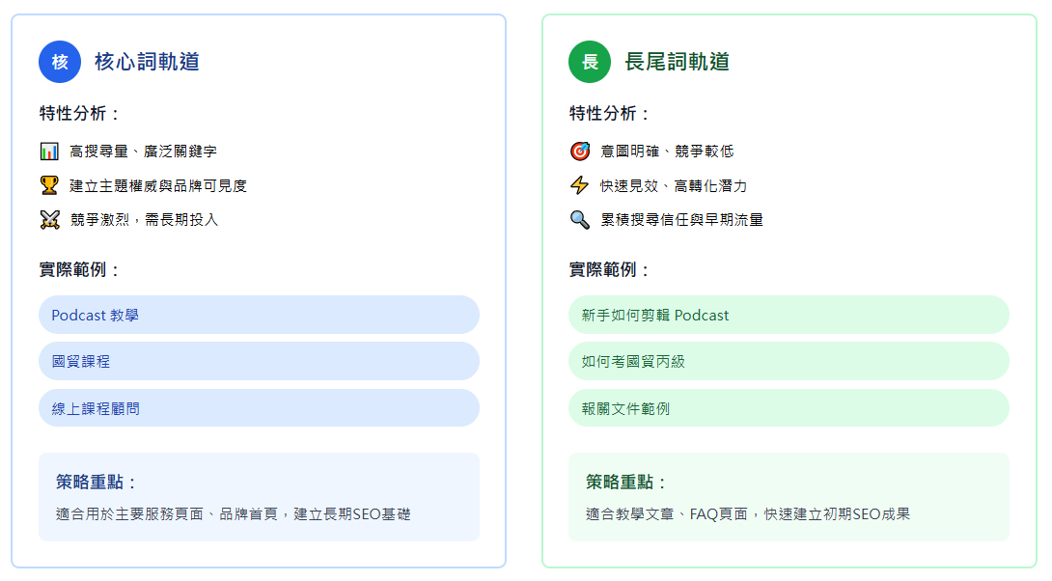
Task: Click the green 策略重點 box
Action: [789, 497]
